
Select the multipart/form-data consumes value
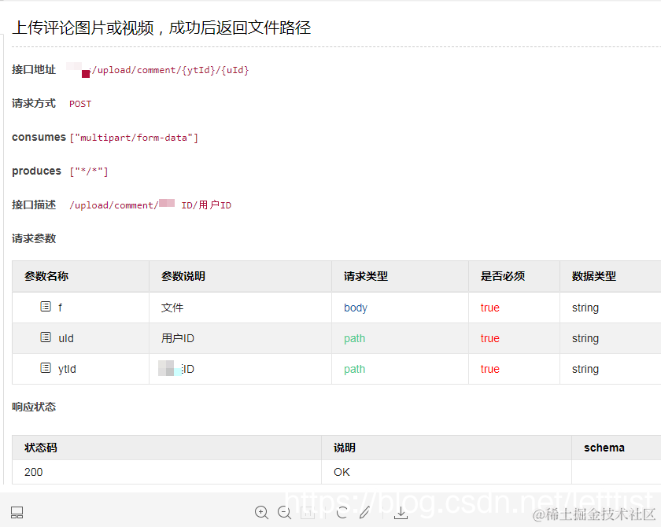(134, 138)
